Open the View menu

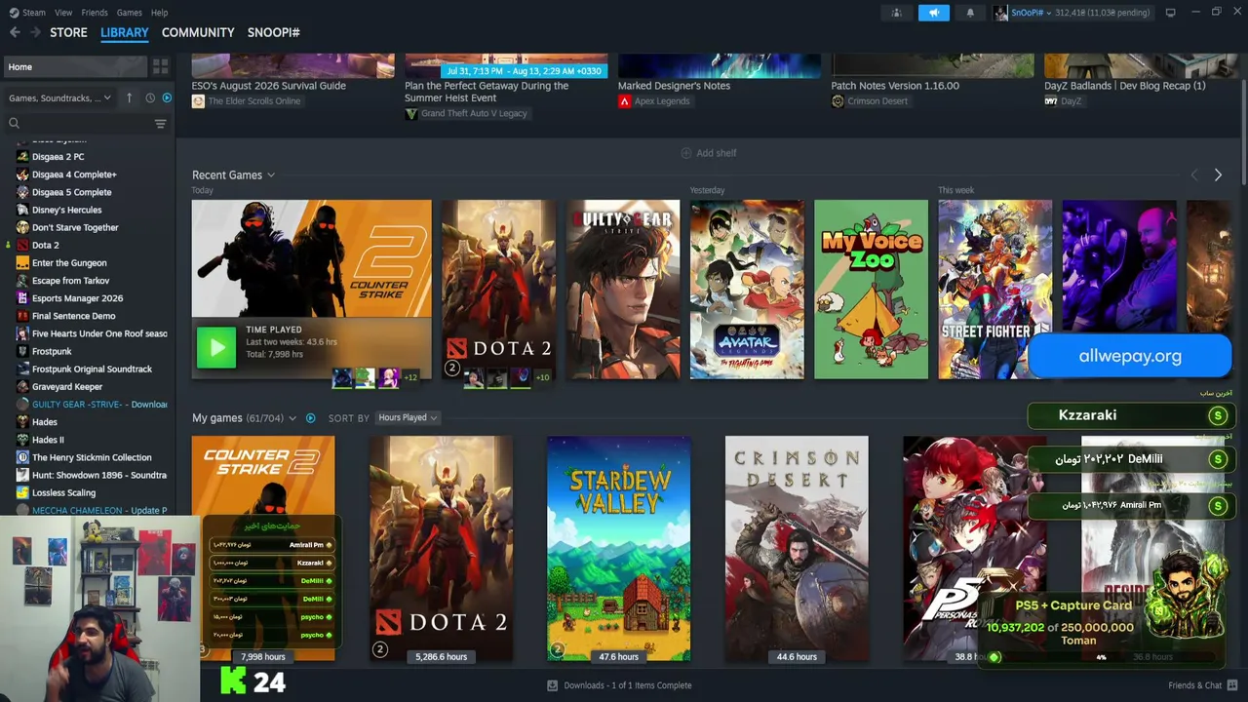(63, 13)
